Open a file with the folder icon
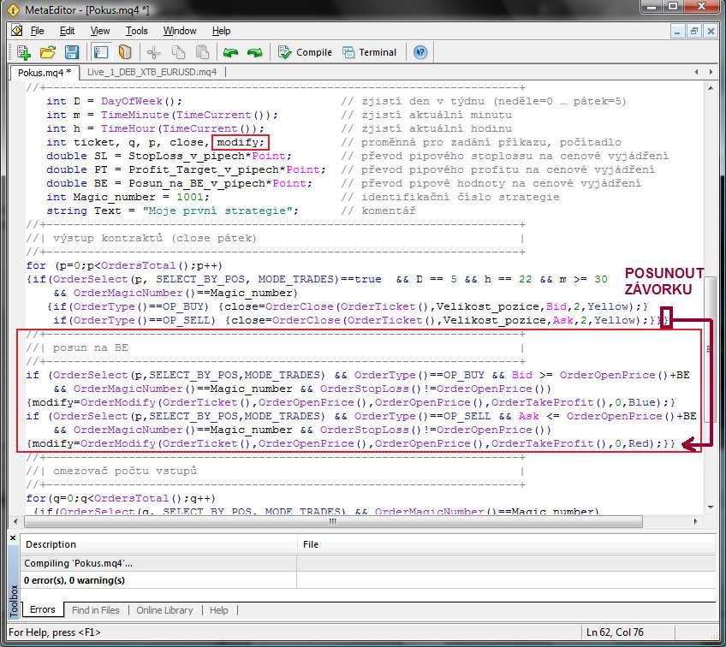Image resolution: width=726 pixels, height=647 pixels. (47, 52)
